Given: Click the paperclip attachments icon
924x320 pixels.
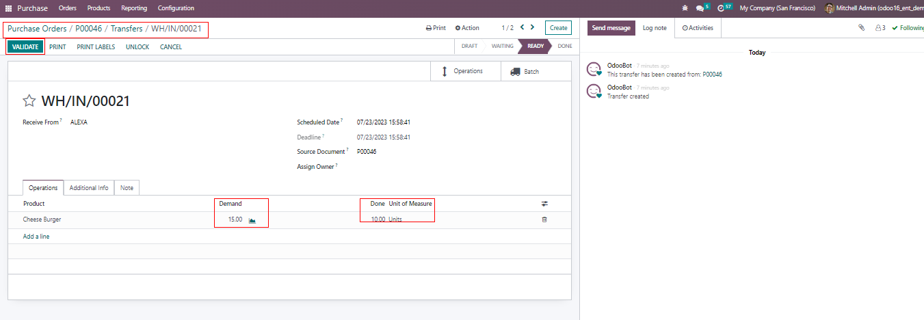Looking at the screenshot, I should click(x=862, y=28).
